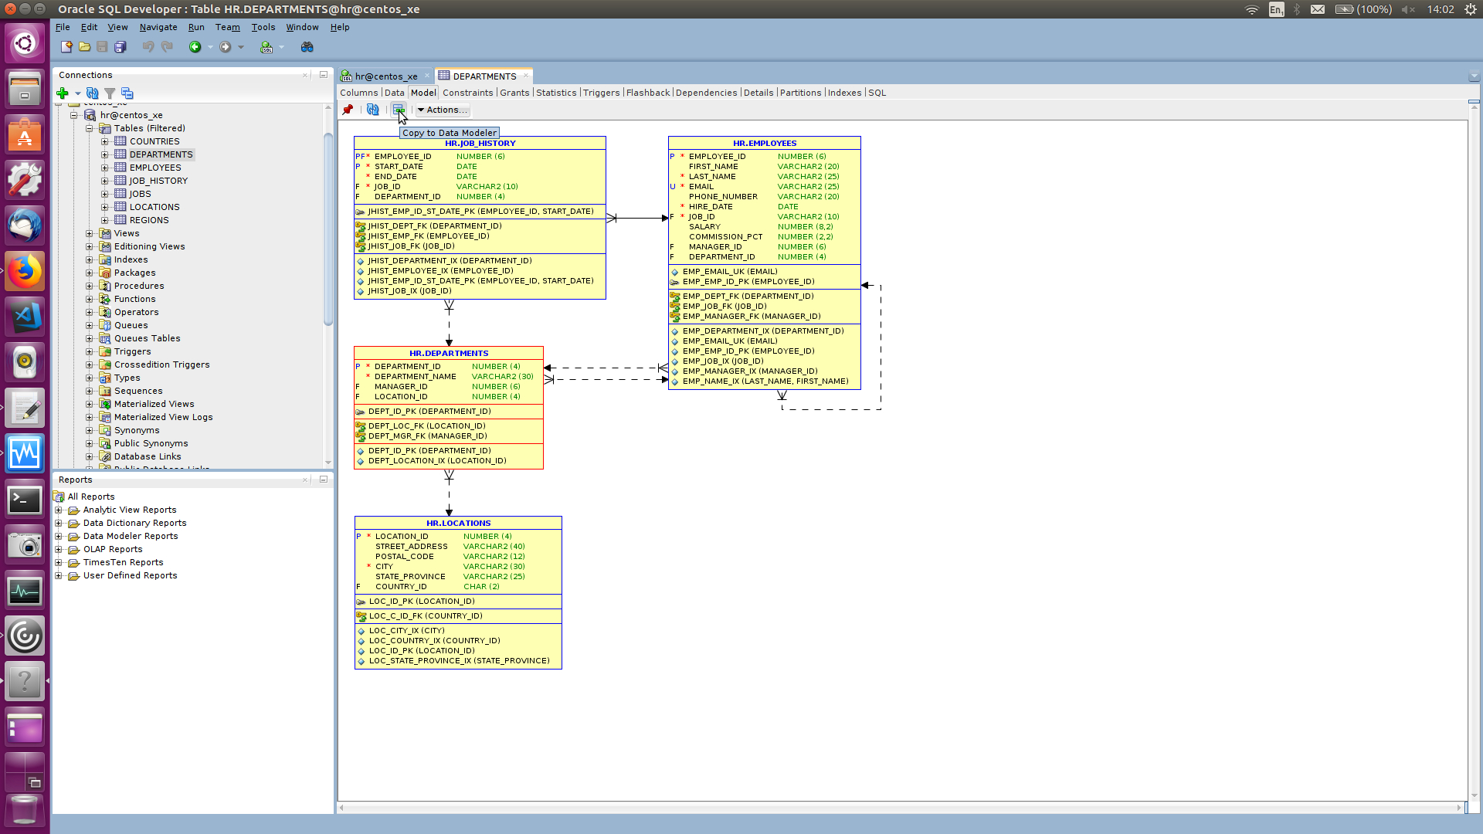Select the SQL tab for DEPARTMENTS
1483x834 pixels.
click(876, 93)
